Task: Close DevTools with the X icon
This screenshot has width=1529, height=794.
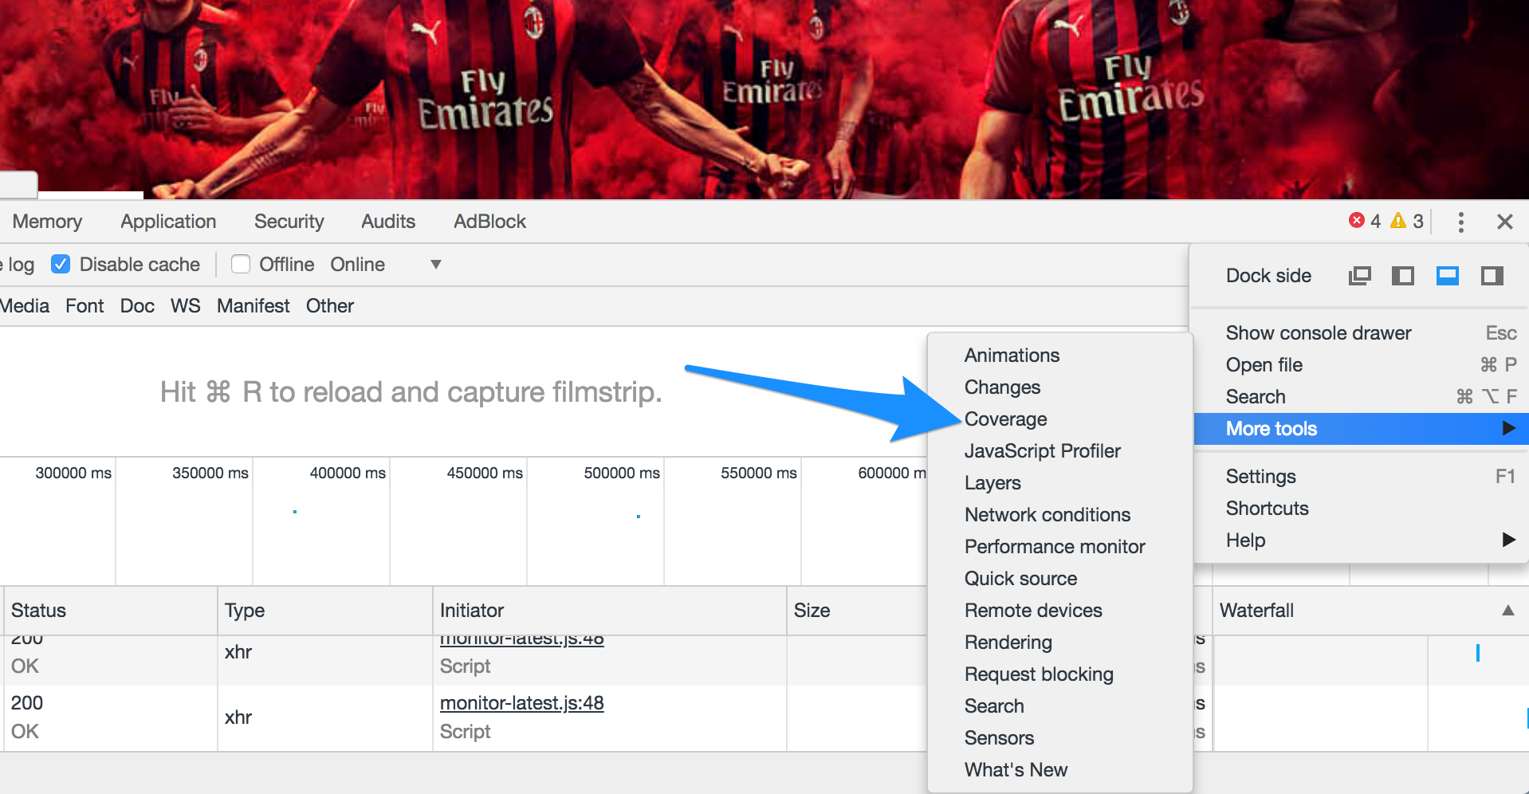Action: coord(1505,222)
